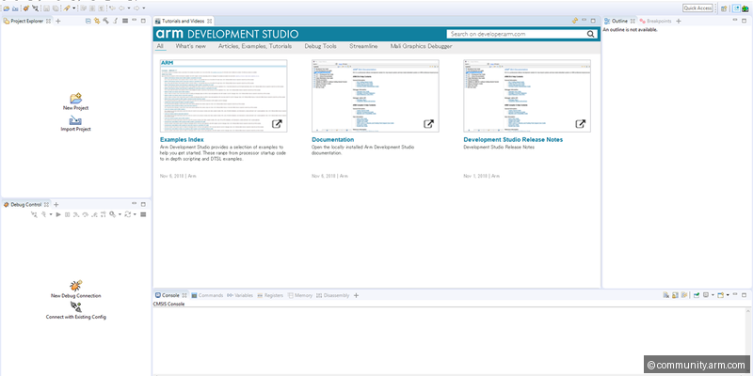Click the New Project folder icon

coord(76,99)
